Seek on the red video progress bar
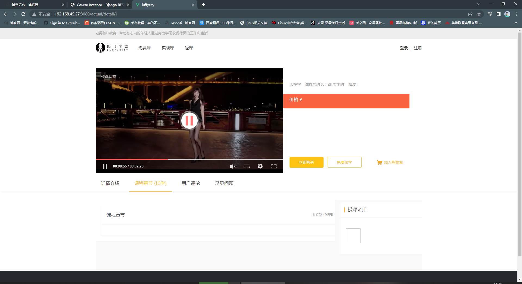522x284 pixels. click(132, 159)
